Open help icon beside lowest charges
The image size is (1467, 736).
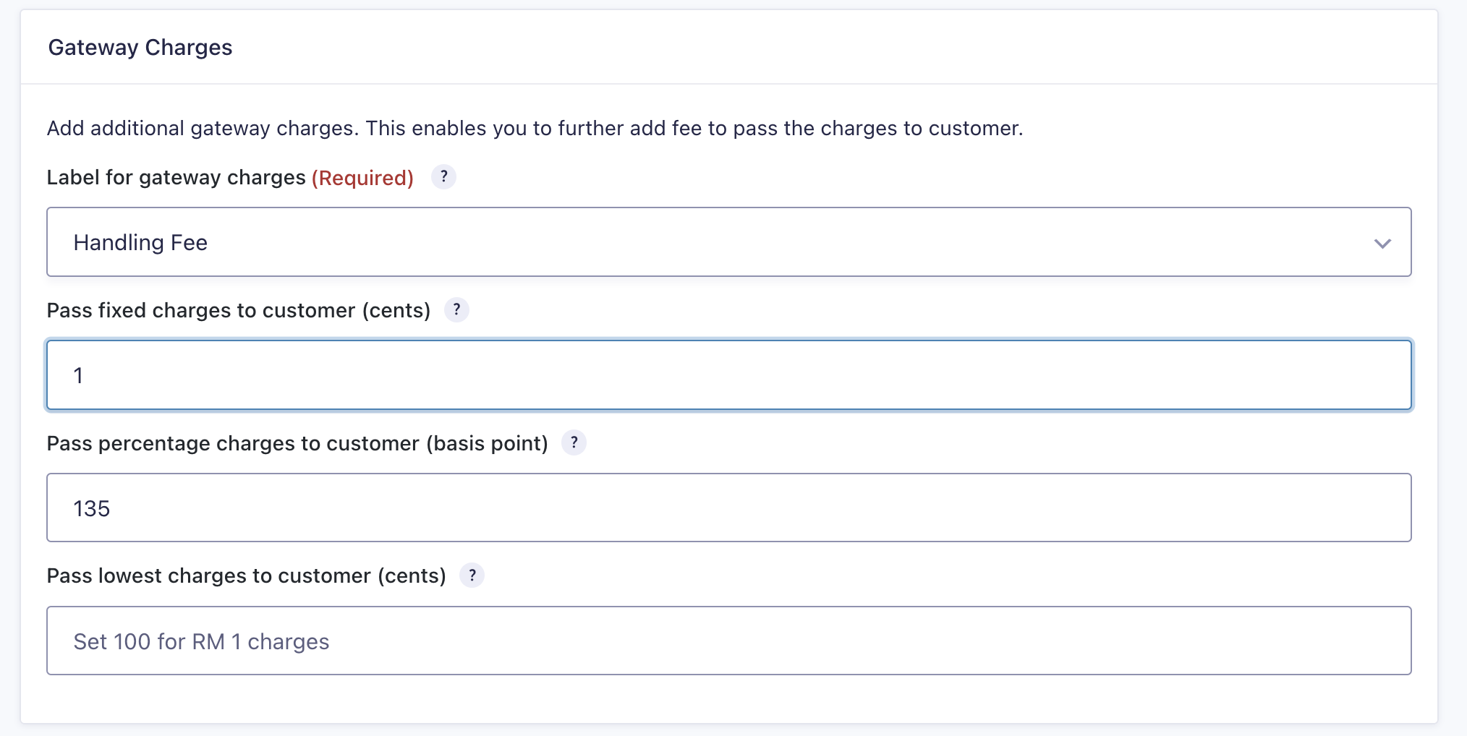click(x=472, y=575)
